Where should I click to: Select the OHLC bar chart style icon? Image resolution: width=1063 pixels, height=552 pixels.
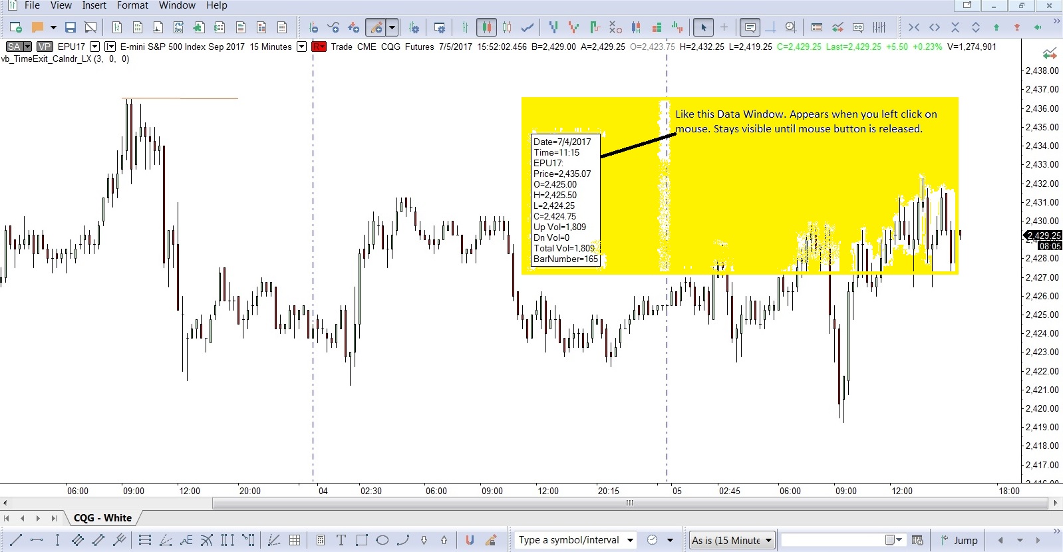coord(466,27)
